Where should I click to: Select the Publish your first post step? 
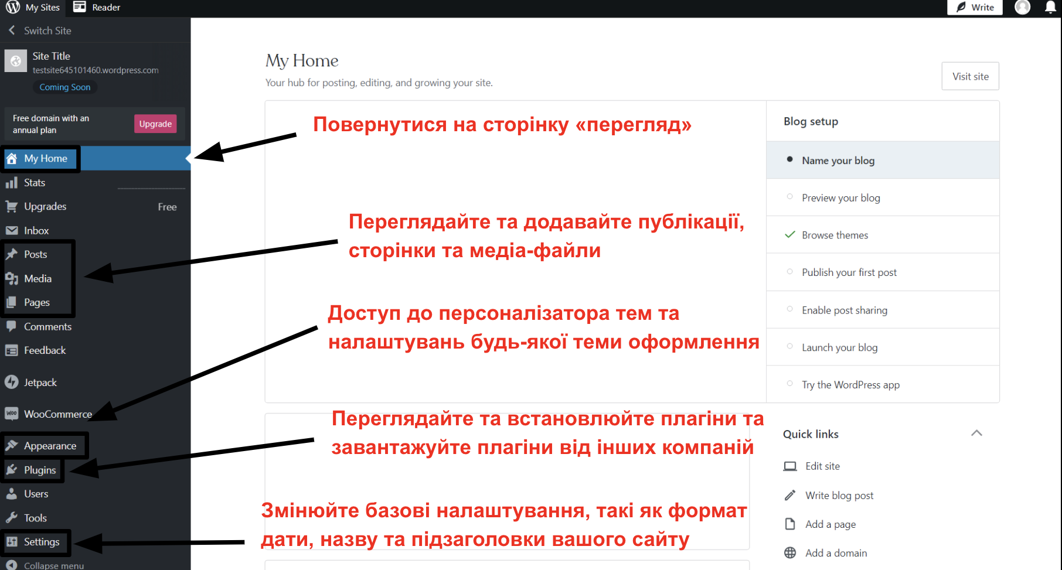coord(849,272)
